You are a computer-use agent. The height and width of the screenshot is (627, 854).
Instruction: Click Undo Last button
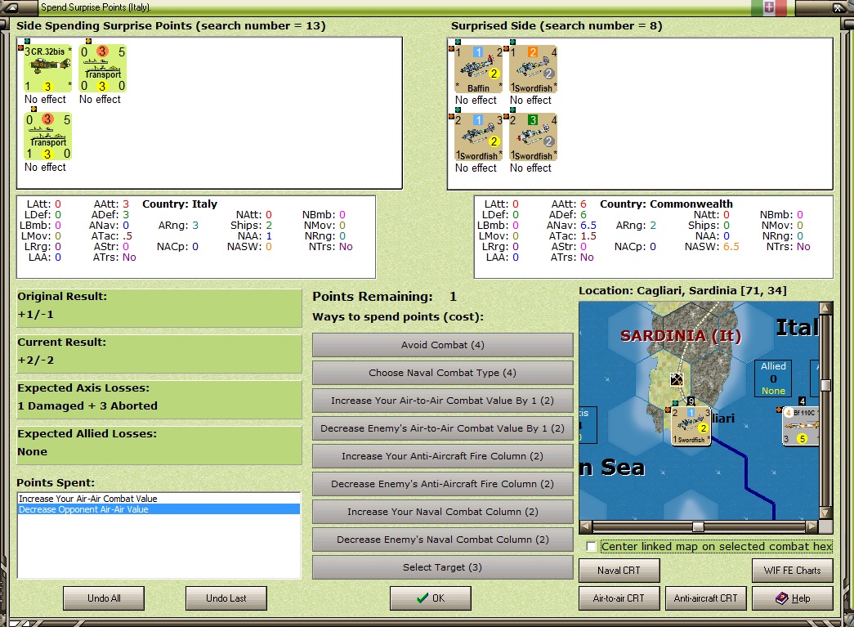[226, 598]
